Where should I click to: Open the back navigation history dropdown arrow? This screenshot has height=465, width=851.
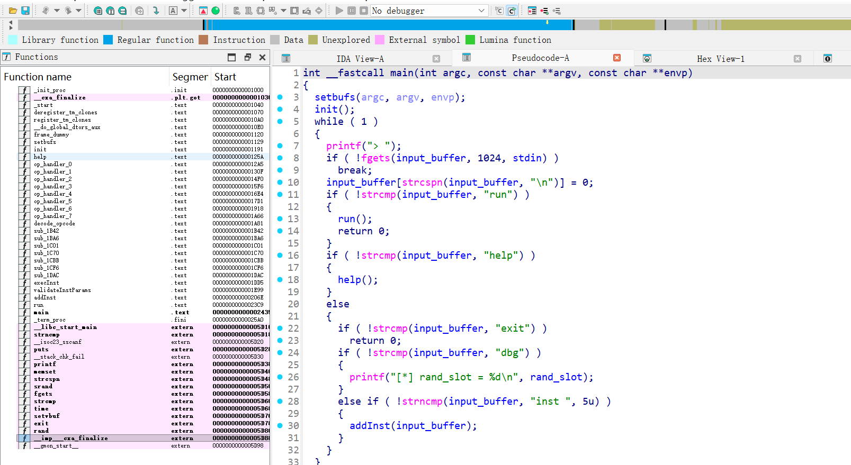click(57, 11)
